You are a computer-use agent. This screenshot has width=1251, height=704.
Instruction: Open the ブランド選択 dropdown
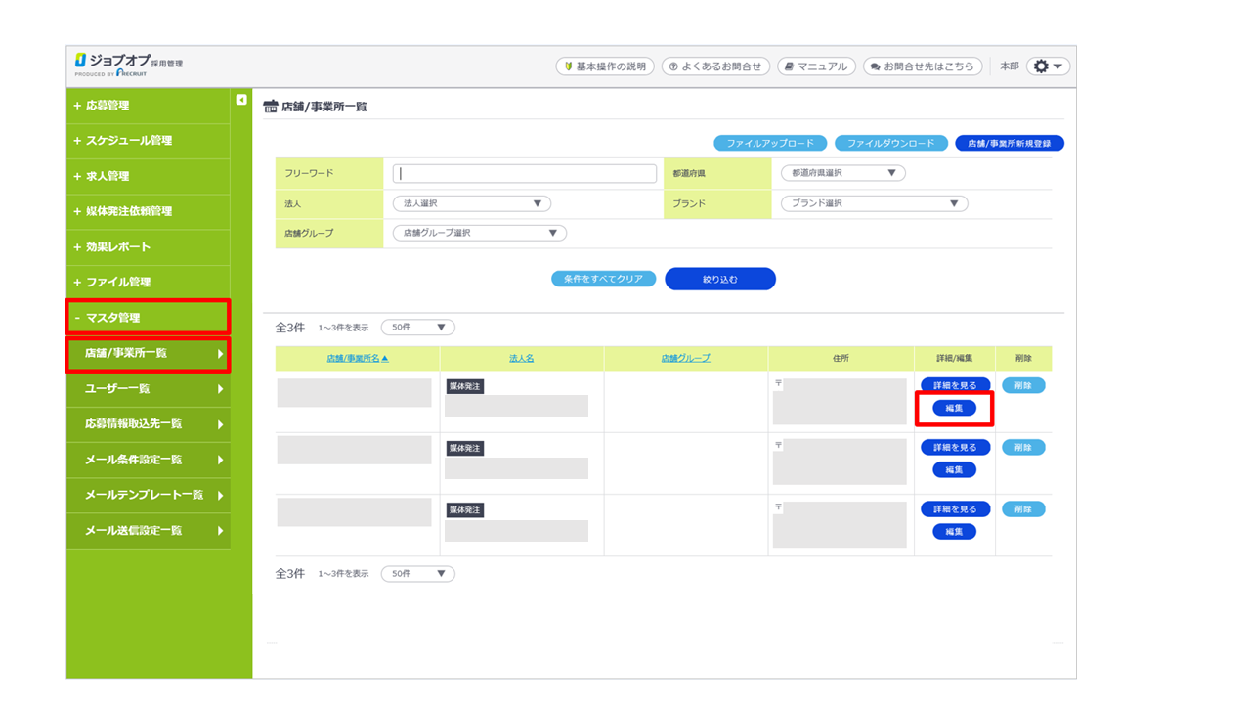pos(874,203)
